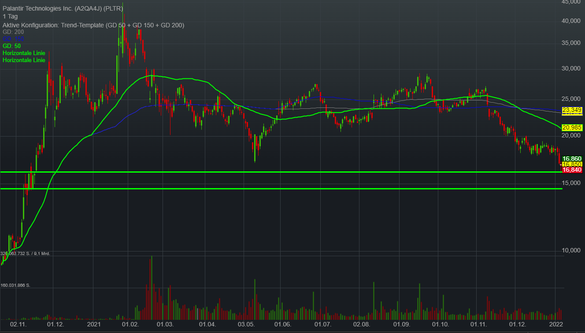Click the "320.063.732 S. / 9,1 Mrd." volume label
585x333 pixels.
coord(26,253)
